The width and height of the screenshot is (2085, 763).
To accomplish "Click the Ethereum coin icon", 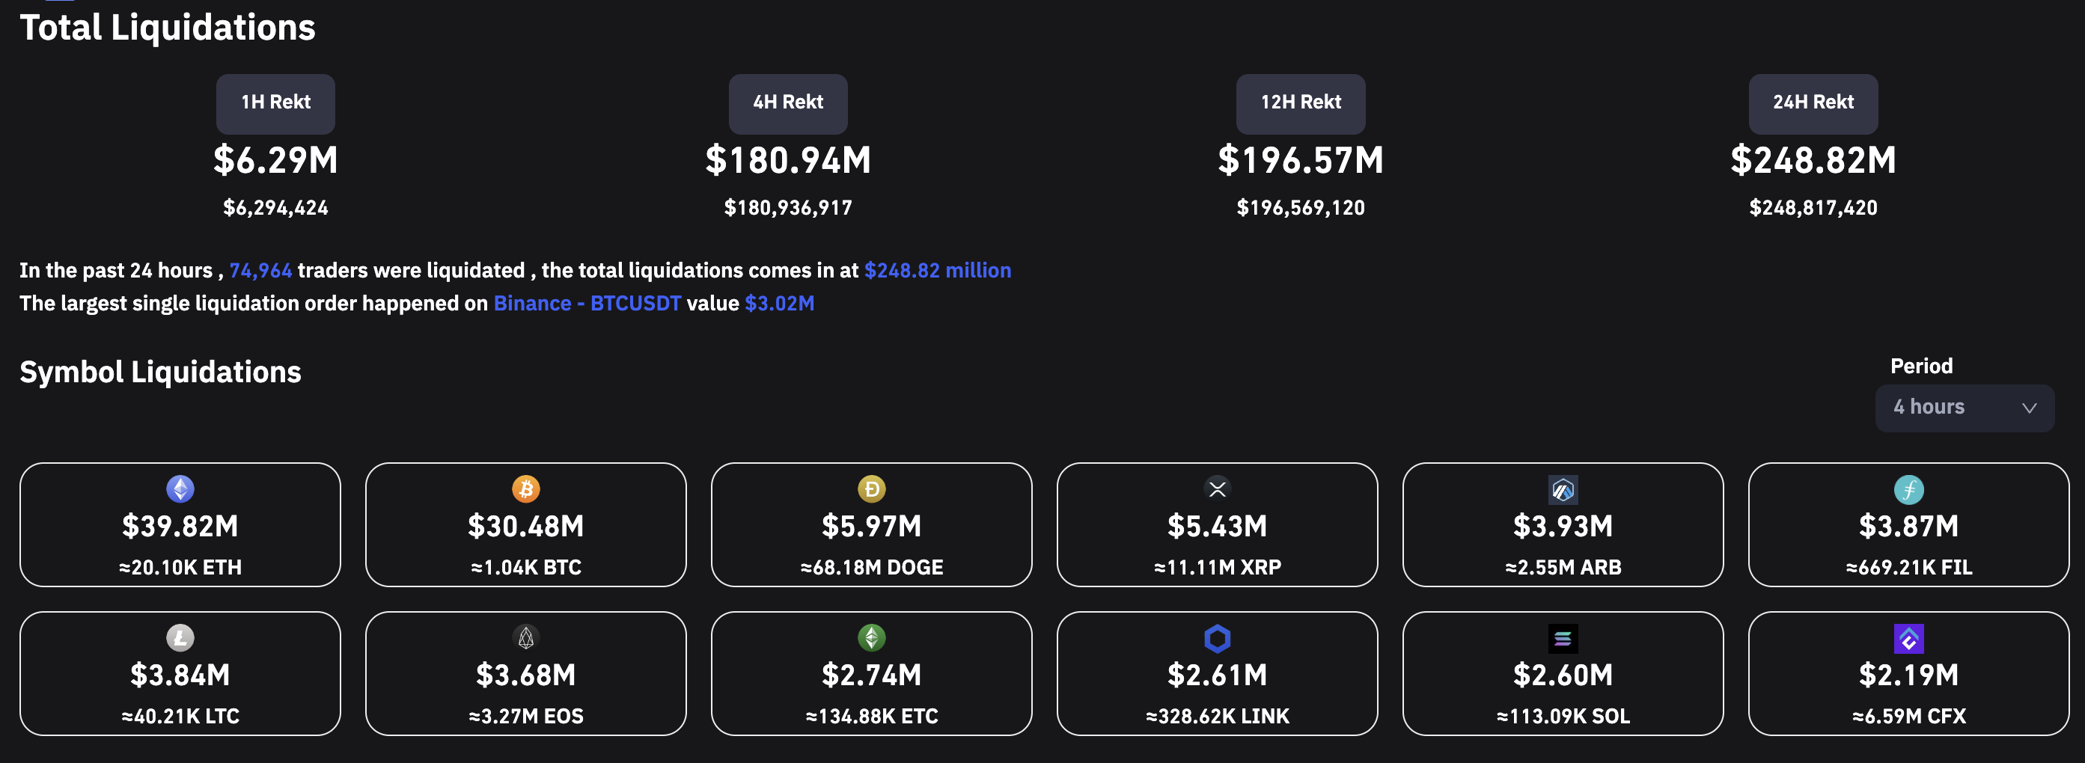I will [180, 488].
